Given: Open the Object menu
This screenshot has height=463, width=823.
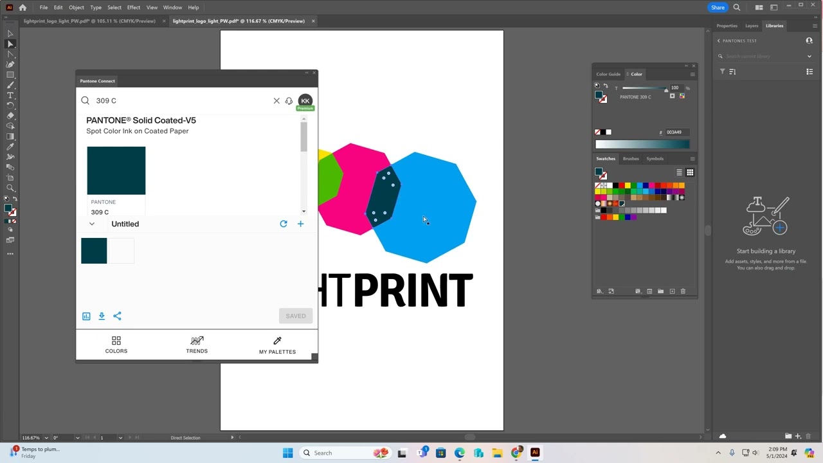Looking at the screenshot, I should (77, 8).
